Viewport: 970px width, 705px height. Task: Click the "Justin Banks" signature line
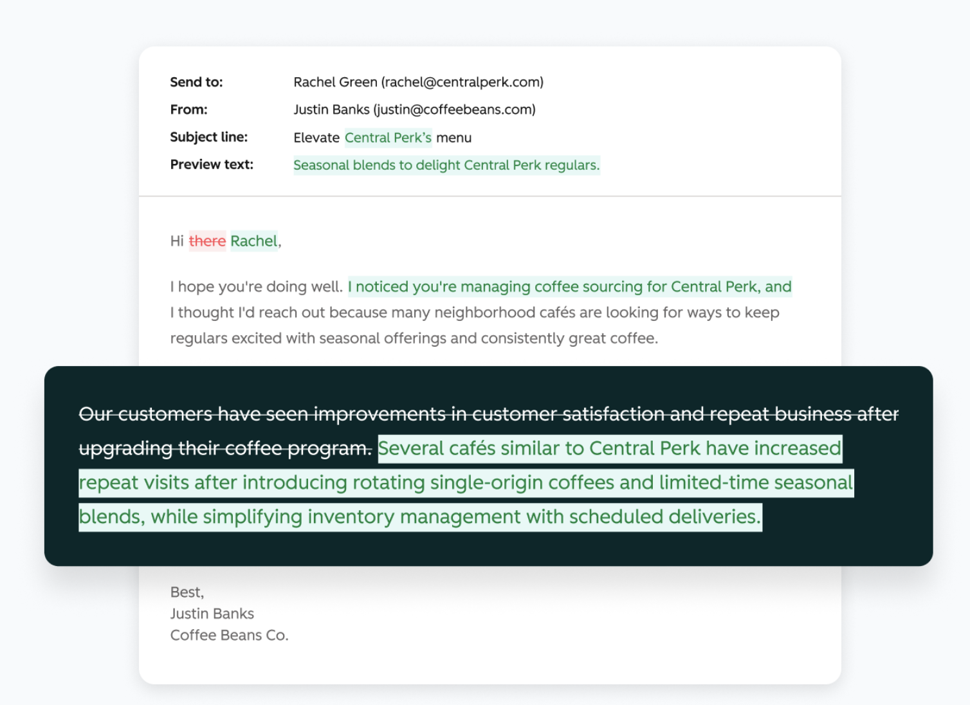point(212,614)
